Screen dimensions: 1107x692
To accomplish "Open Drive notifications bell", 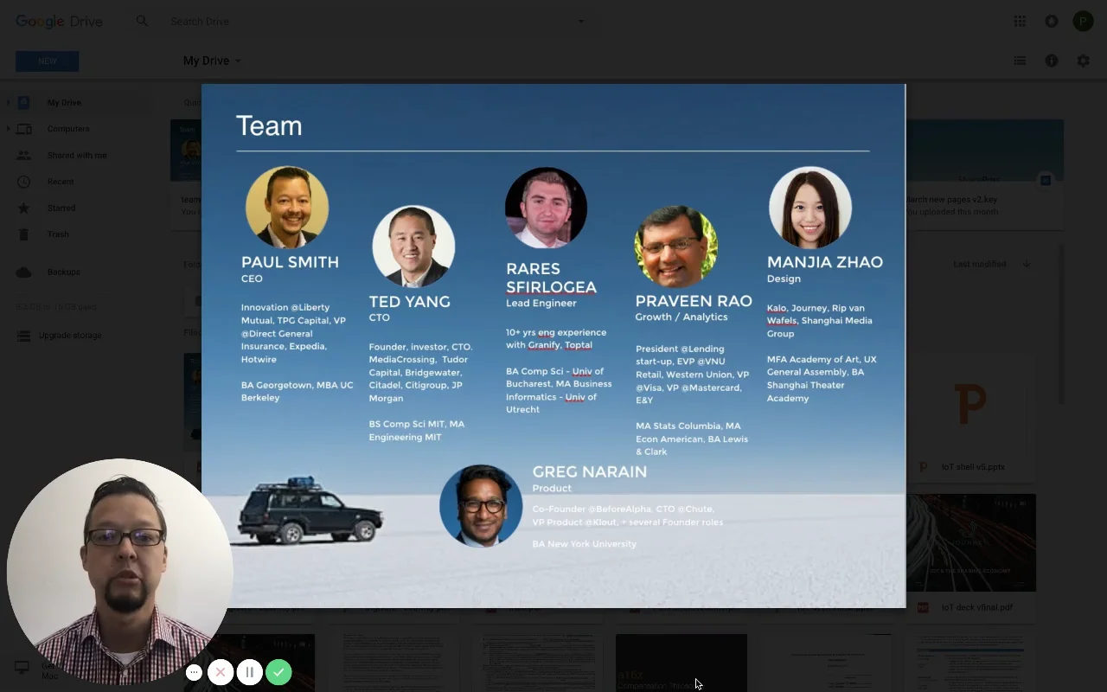I will coord(1052,21).
